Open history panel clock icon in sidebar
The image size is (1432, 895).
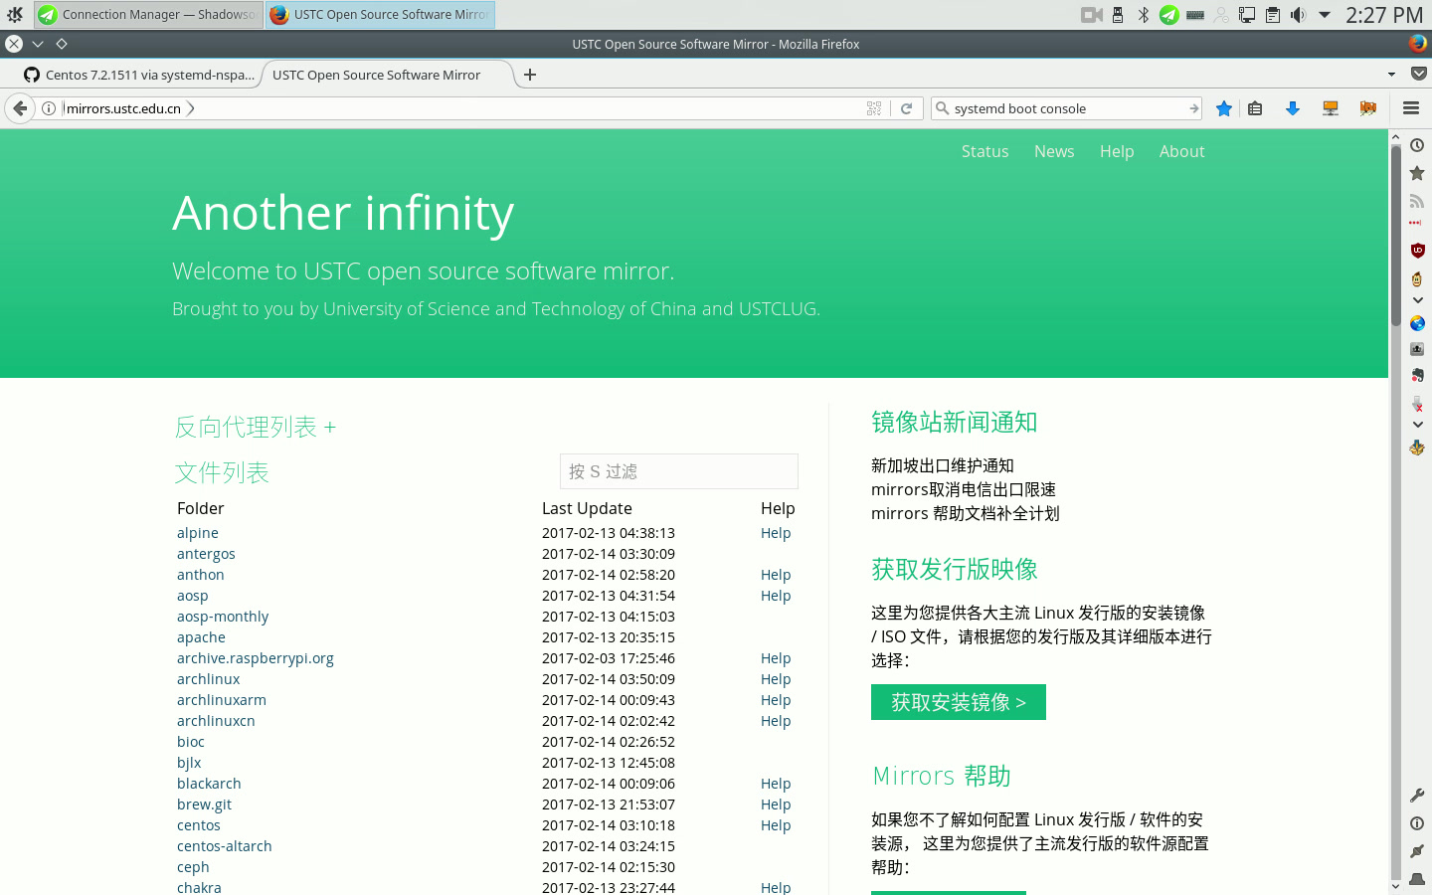1417,145
